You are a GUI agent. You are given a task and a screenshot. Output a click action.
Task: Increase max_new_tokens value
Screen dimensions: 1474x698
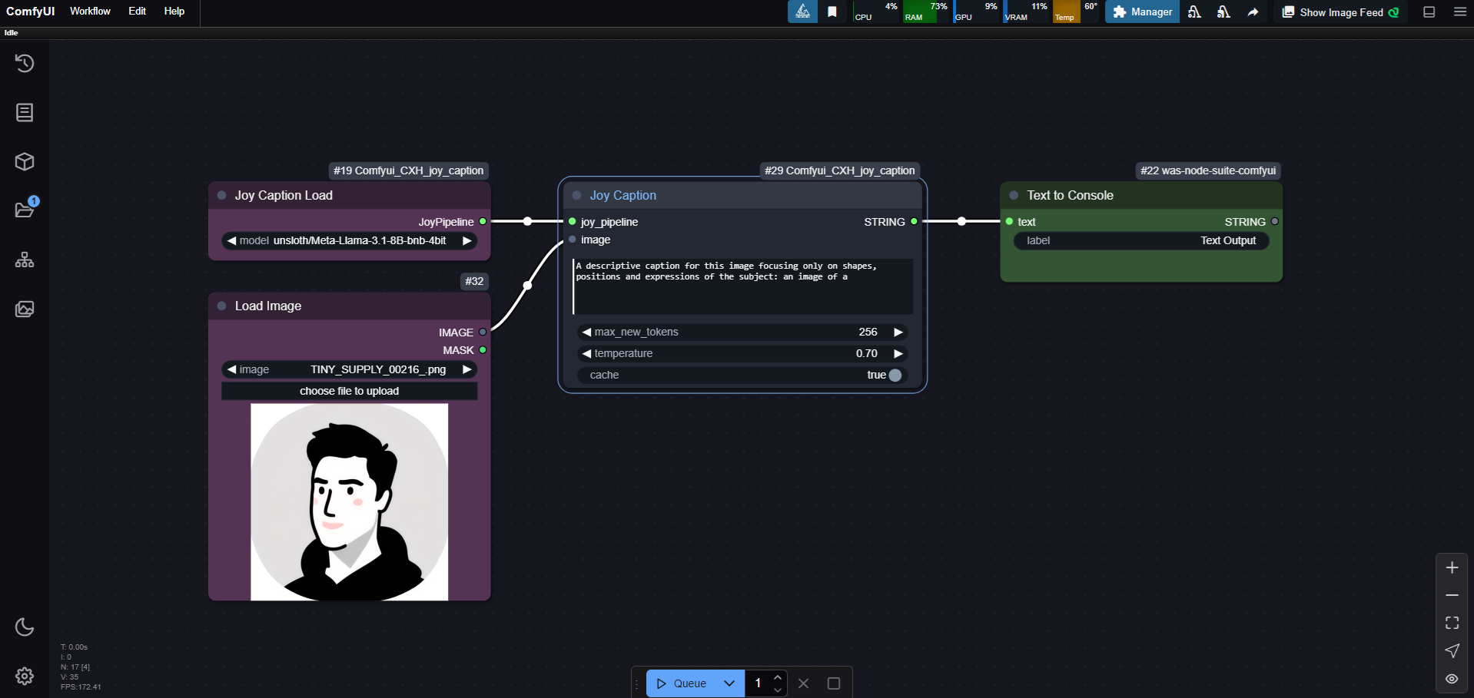pos(898,332)
